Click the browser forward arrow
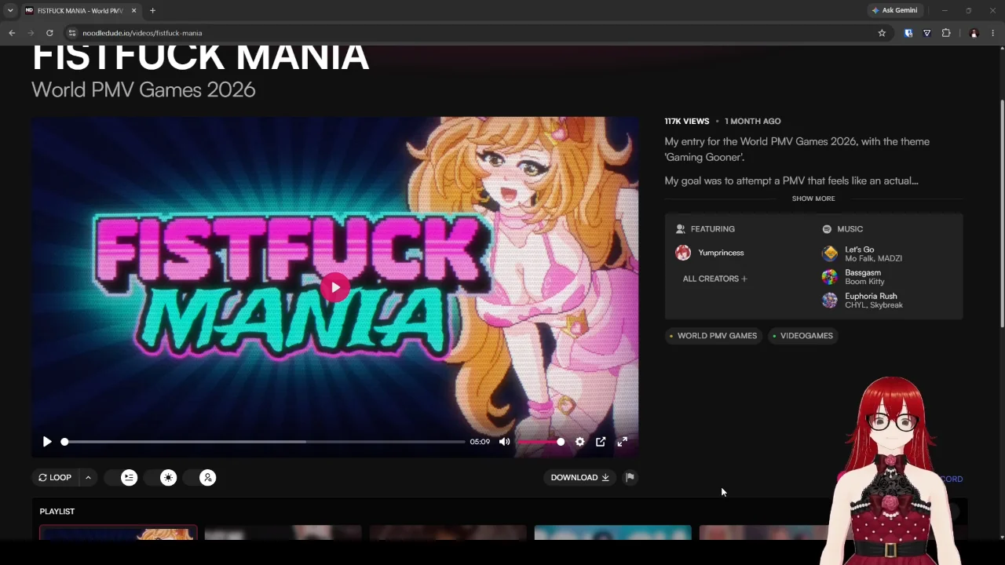The width and height of the screenshot is (1005, 565). pos(31,33)
